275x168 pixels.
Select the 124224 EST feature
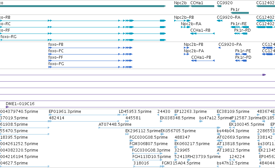(232, 160)
